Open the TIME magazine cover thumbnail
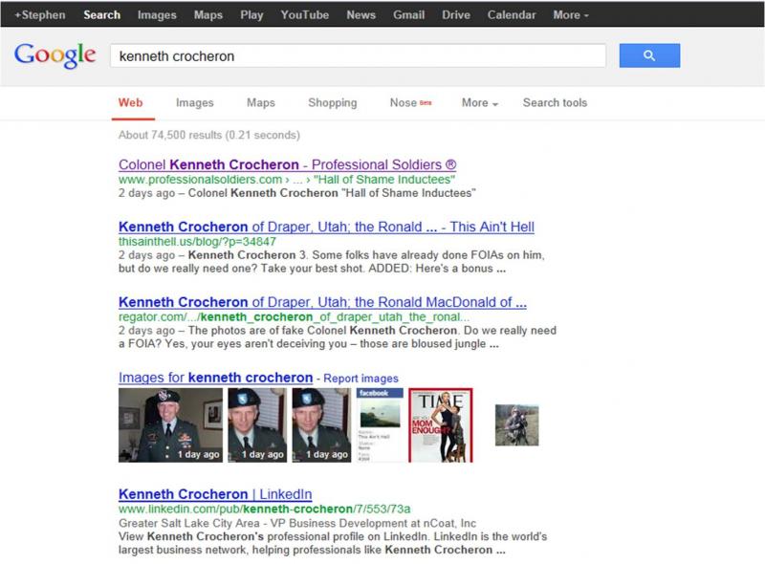The height and width of the screenshot is (564, 765). pos(441,424)
